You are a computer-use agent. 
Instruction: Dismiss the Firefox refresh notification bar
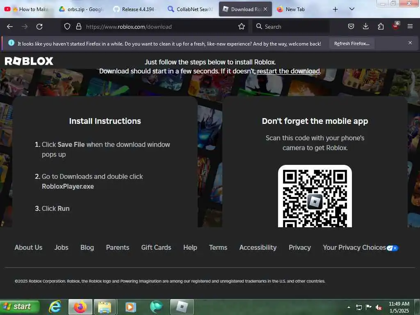[x=410, y=43]
